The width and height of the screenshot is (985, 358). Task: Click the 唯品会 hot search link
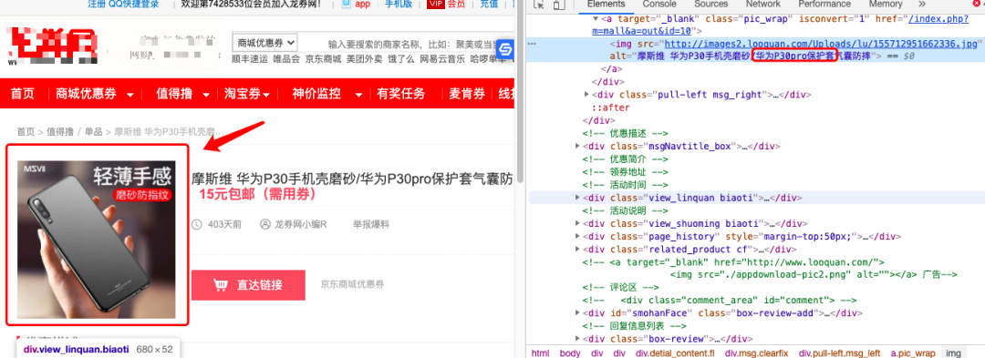(x=286, y=59)
